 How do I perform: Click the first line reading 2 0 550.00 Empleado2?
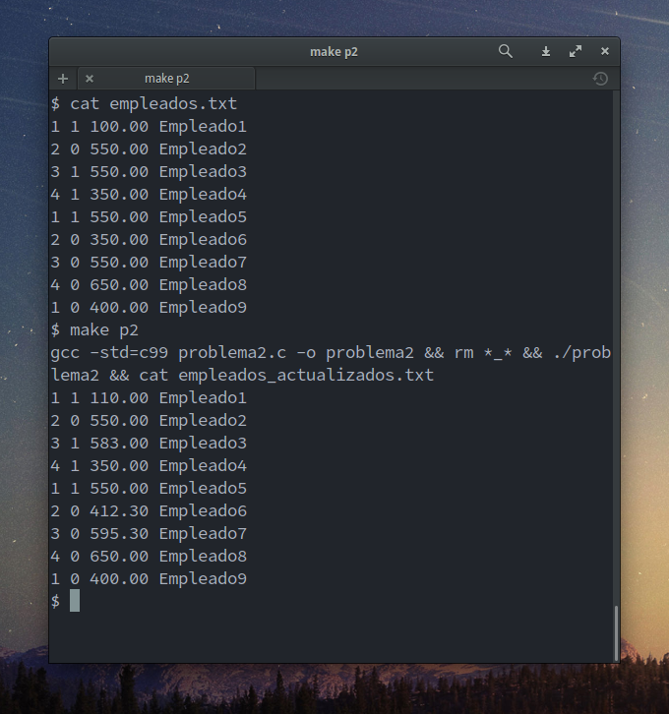coord(149,149)
